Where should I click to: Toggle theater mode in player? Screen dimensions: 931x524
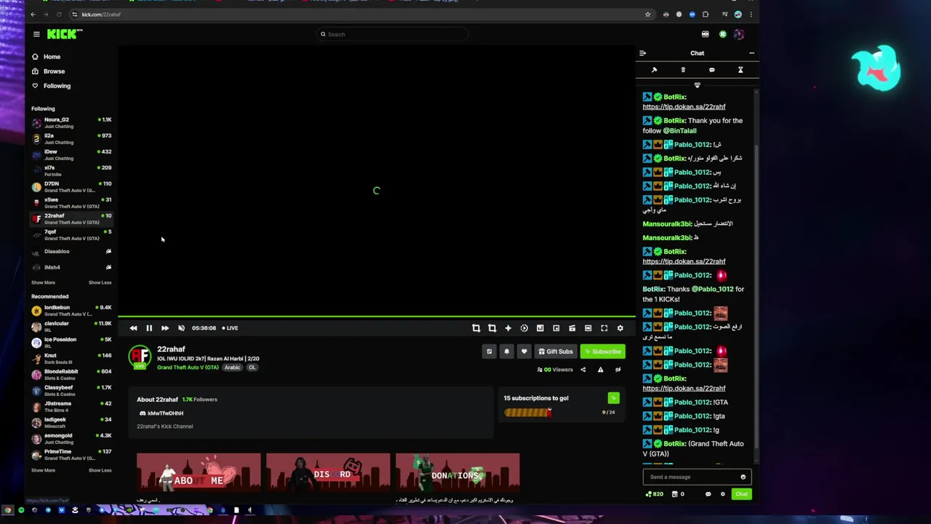point(588,328)
